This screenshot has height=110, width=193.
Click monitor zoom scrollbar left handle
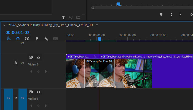pos(93,8)
